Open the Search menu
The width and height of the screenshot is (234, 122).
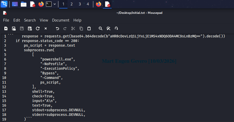coord(30,20)
